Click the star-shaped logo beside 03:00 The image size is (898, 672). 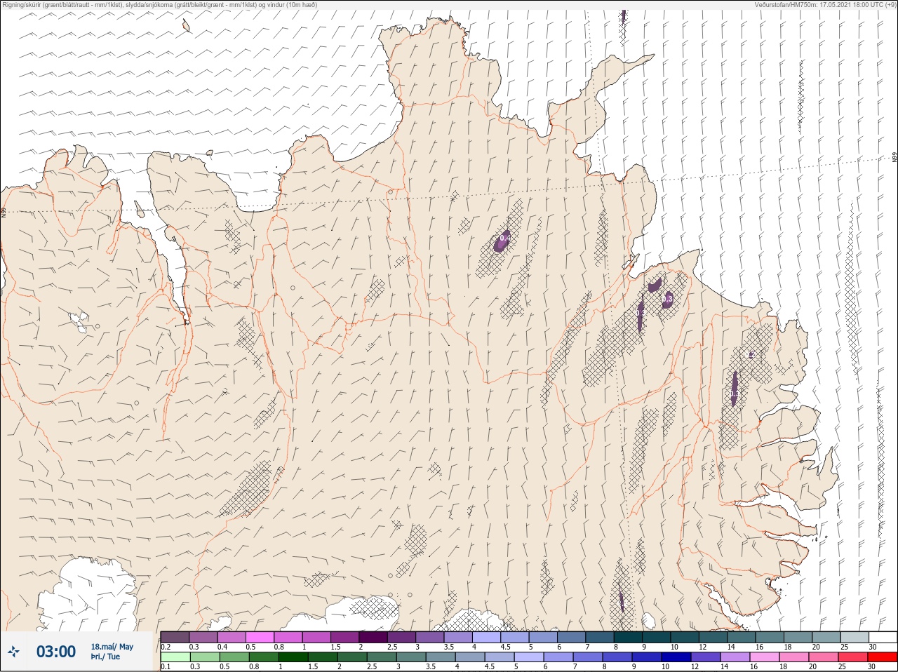13,652
